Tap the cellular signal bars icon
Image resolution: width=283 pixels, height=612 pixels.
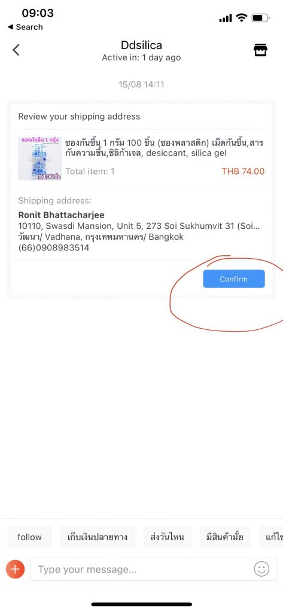pyautogui.click(x=226, y=18)
